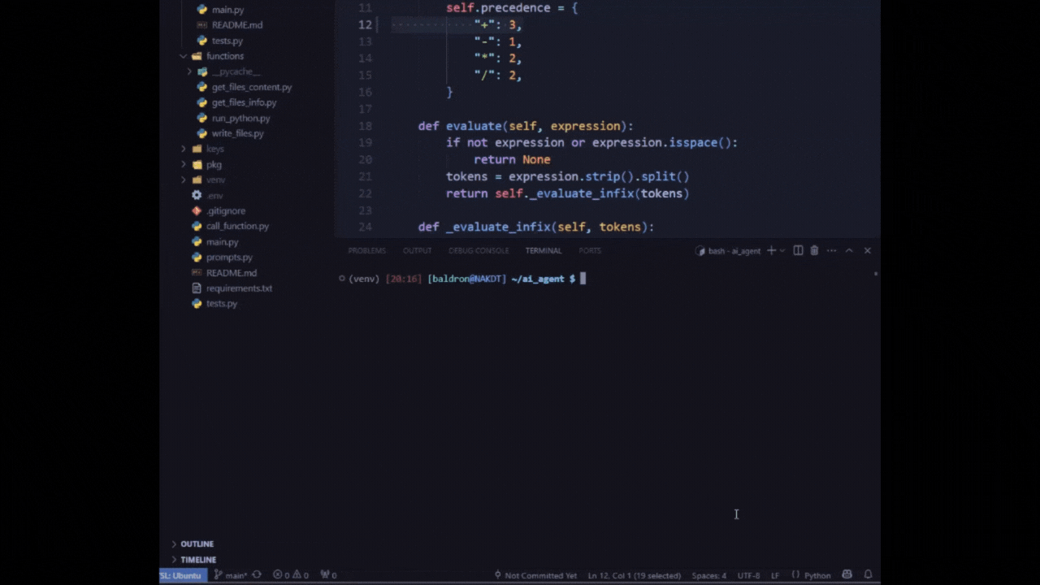
Task: Switch to the PROBLEMS tab
Action: point(367,250)
